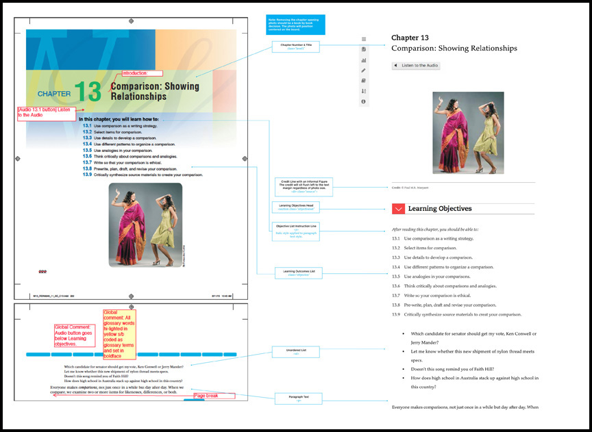Click the Listen to the Audio button
Screen dimensions: 592x432
[416, 66]
